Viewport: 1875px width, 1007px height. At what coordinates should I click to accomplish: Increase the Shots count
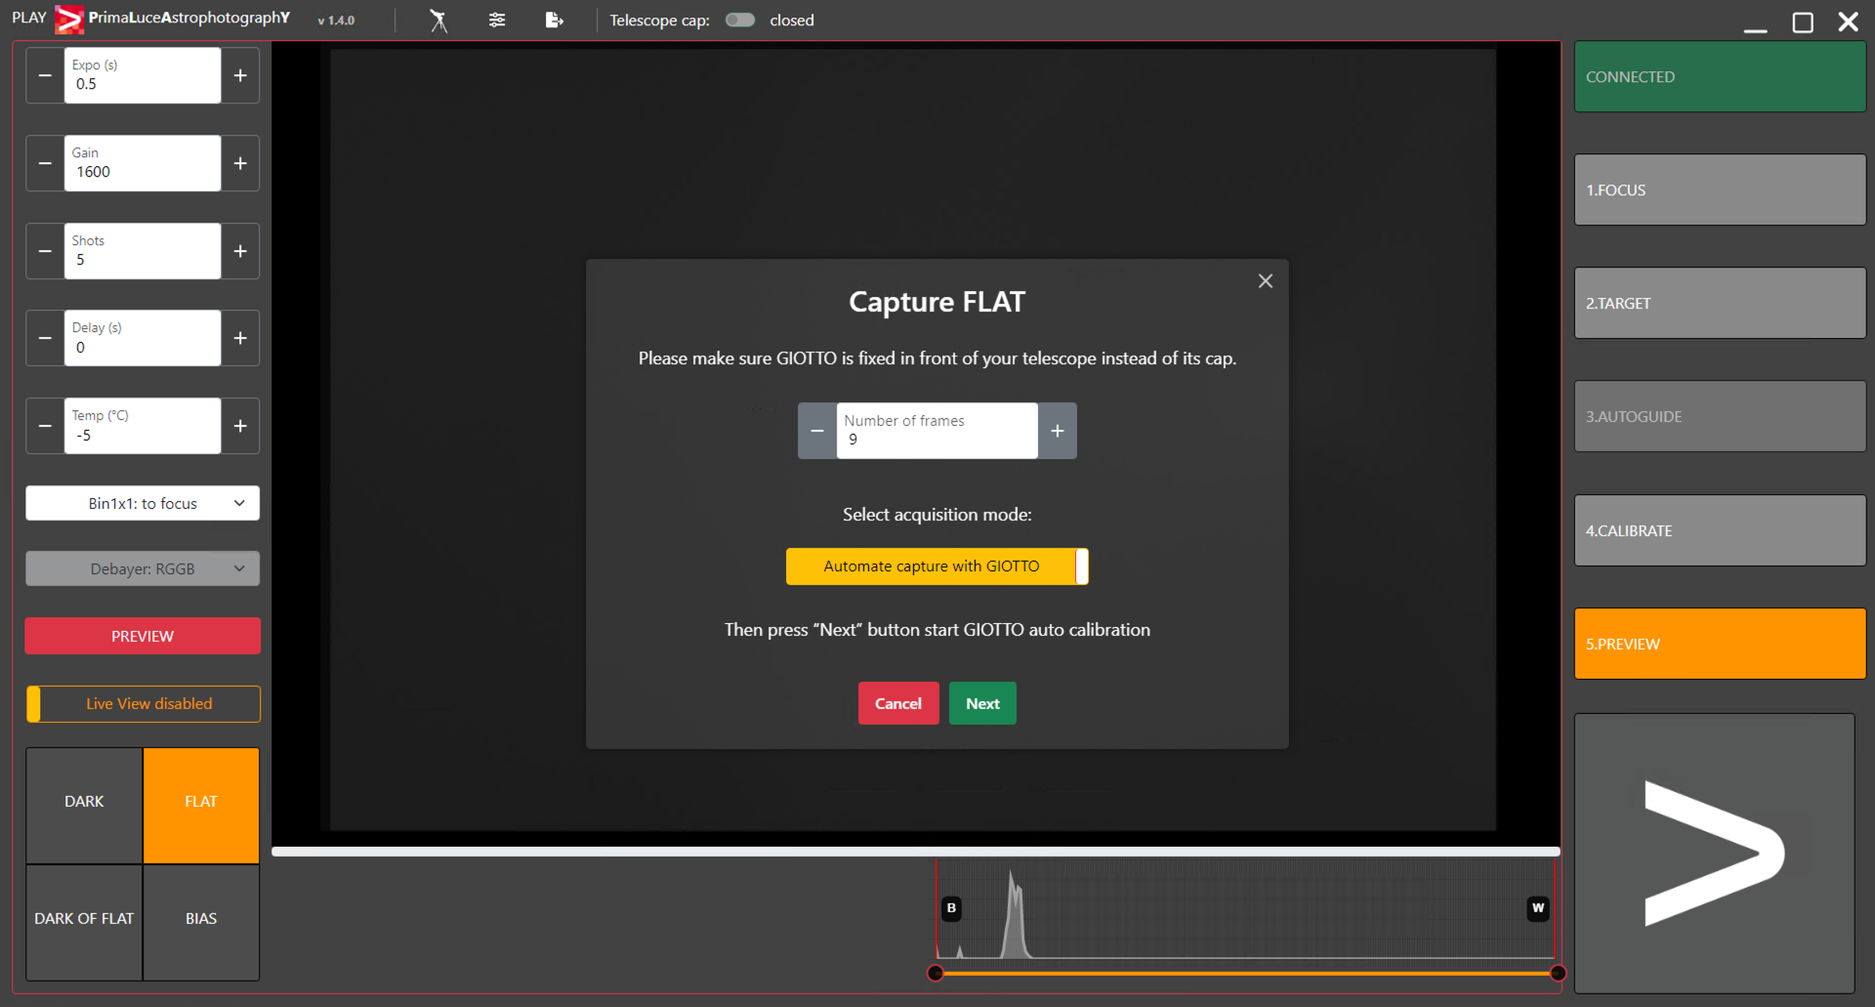[240, 251]
